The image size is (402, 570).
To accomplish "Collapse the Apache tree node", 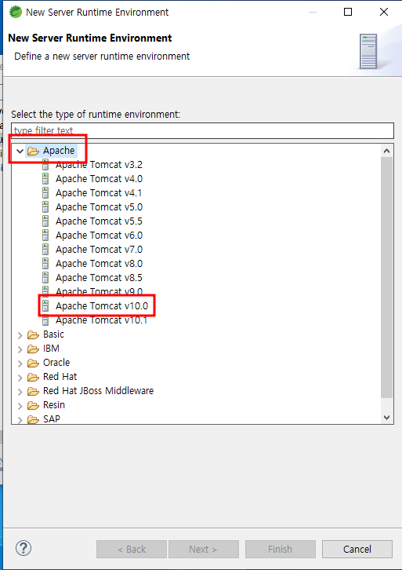I will (20, 151).
